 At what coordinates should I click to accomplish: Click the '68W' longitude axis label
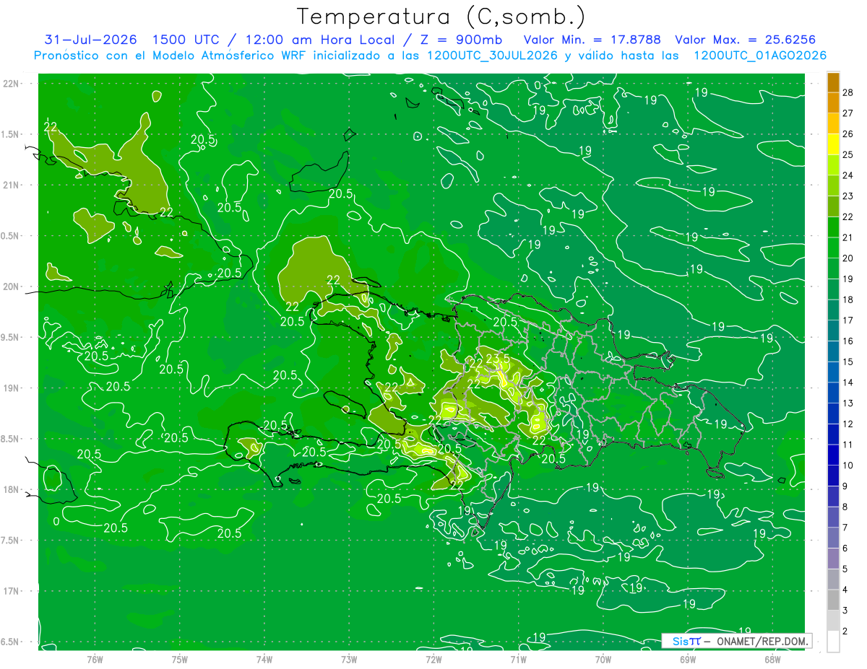772,660
